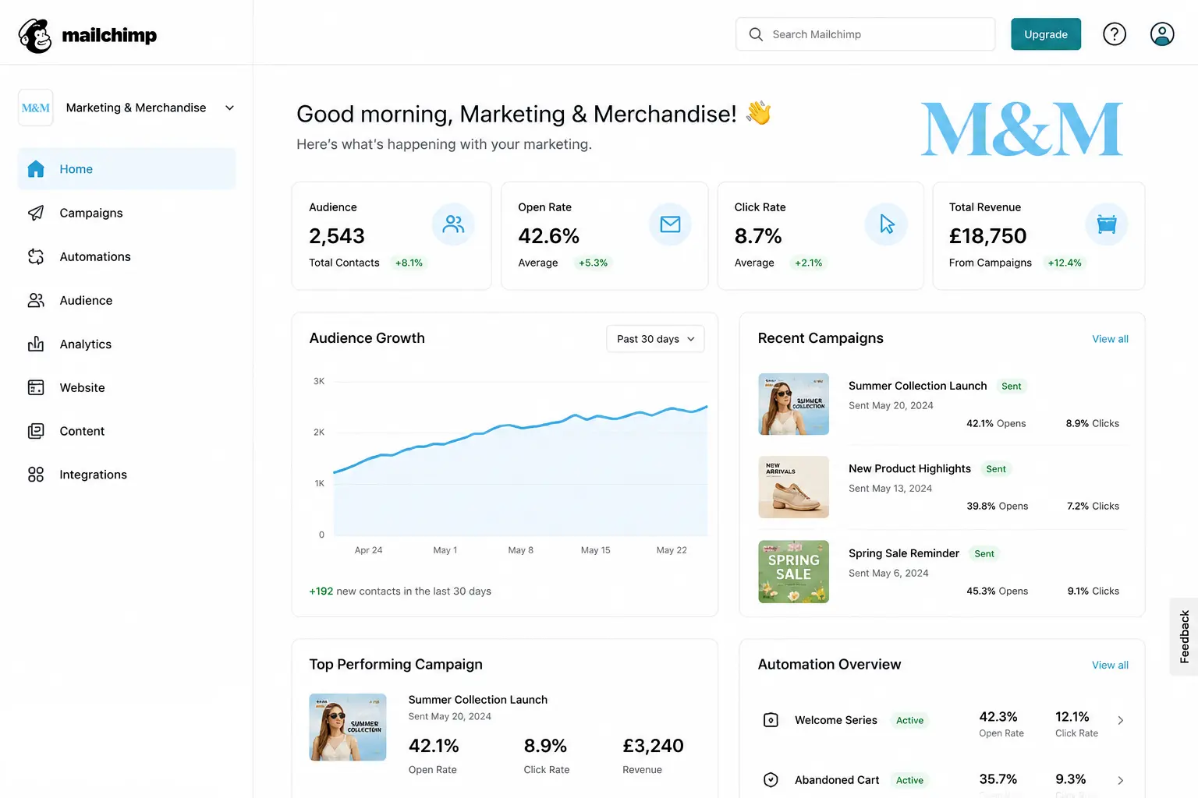Click the Website layout icon
Screen dimensions: 1198x798
click(x=36, y=387)
